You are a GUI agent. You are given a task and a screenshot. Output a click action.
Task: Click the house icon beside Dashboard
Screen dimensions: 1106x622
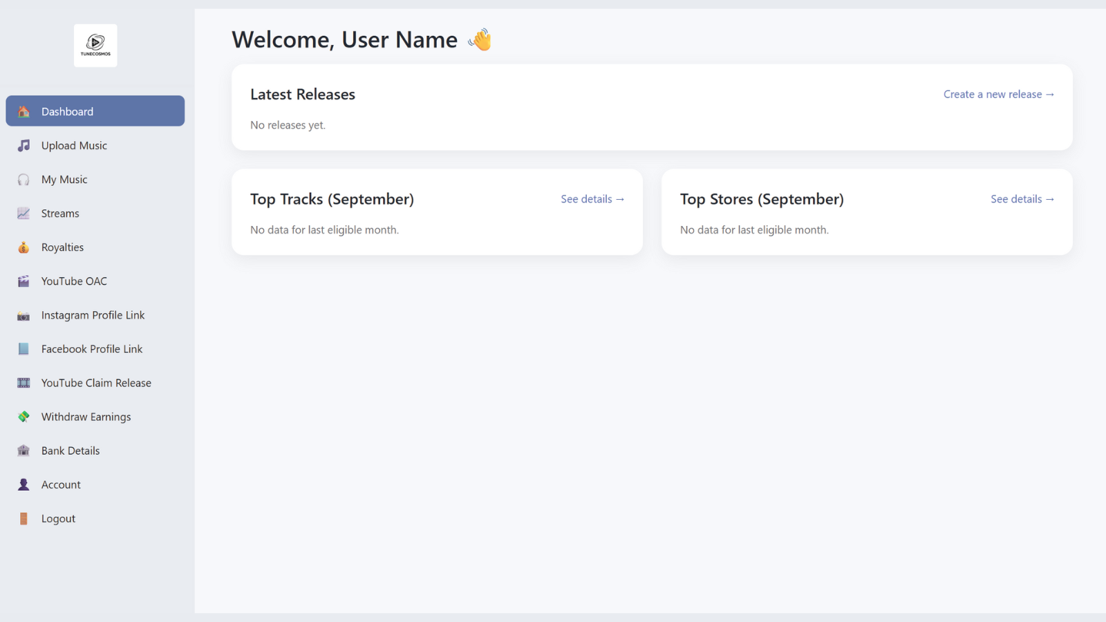coord(24,111)
